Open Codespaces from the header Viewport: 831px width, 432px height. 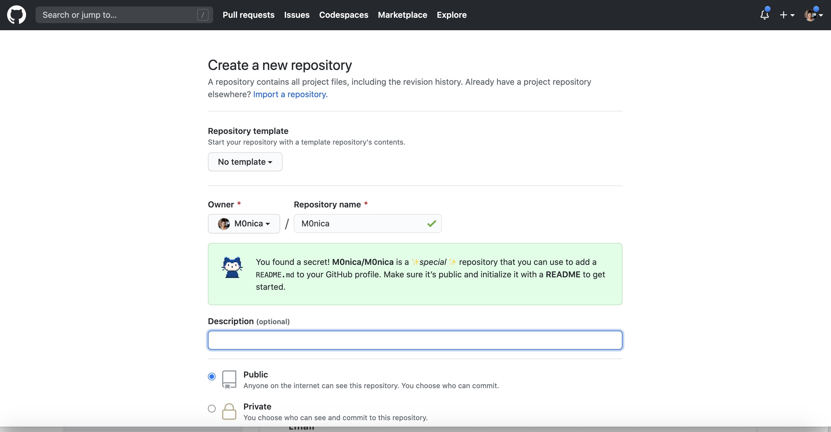[x=344, y=15]
